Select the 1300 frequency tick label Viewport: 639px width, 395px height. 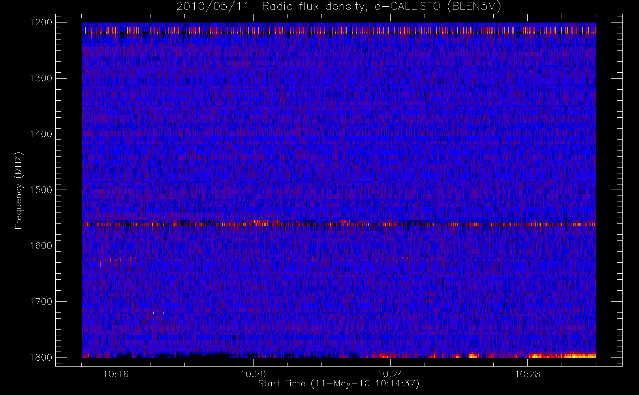point(41,78)
